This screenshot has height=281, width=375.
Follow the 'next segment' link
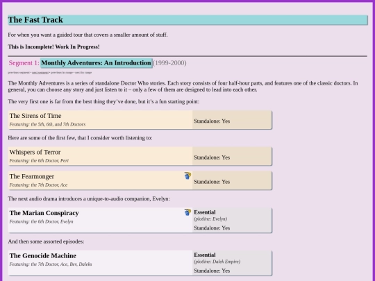[x=40, y=72]
